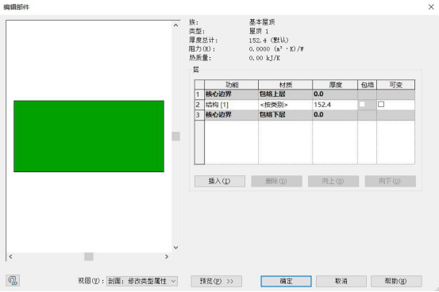
Task: Toggle the 包络 checkbox in row 2
Action: tap(362, 105)
